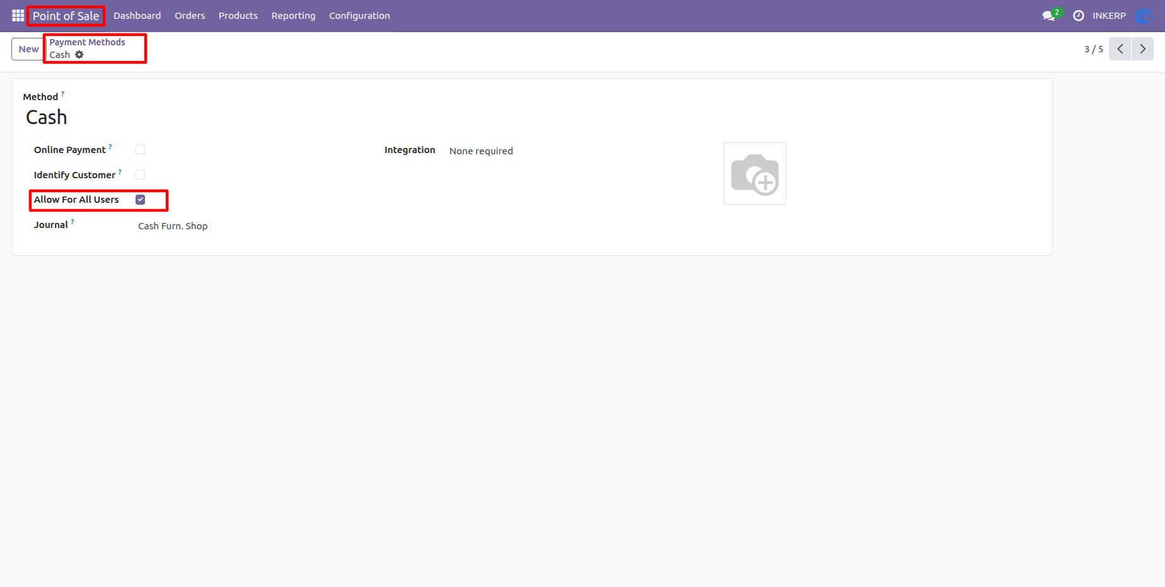Click the Allow For All Users label
1165x587 pixels.
click(x=76, y=200)
